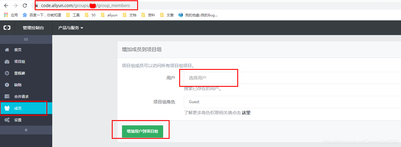Image resolution: width=401 pixels, height=147 pixels.
Task: Click the 增加成员到项目组 panel heading
Action: [142, 49]
